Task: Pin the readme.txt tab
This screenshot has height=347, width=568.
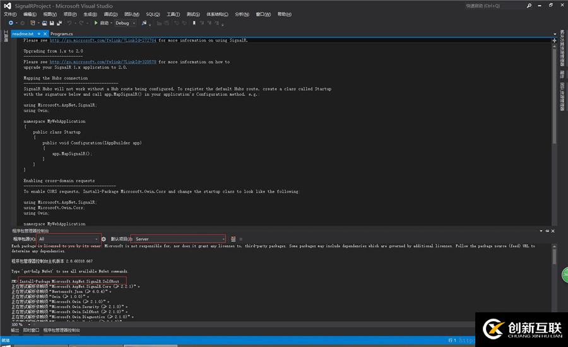Action: pos(38,33)
